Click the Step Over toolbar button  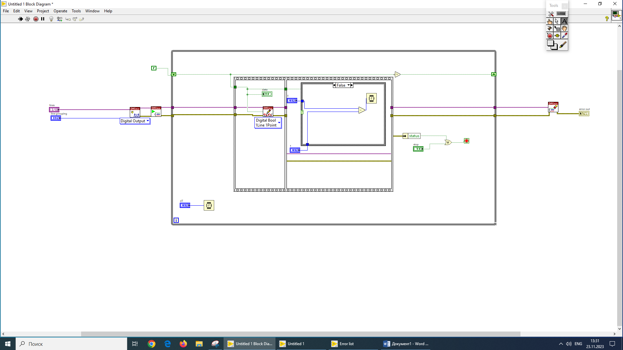click(75, 19)
